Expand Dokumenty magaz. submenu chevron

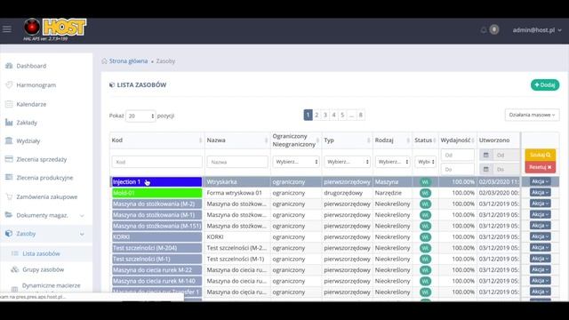[82, 215]
